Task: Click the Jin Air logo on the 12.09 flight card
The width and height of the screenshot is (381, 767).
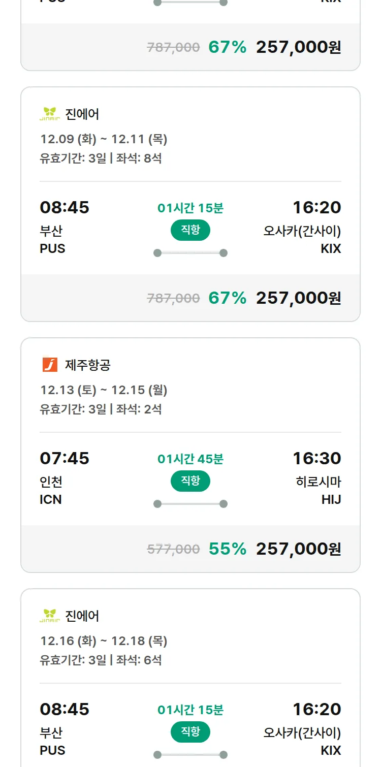Action: (50, 114)
